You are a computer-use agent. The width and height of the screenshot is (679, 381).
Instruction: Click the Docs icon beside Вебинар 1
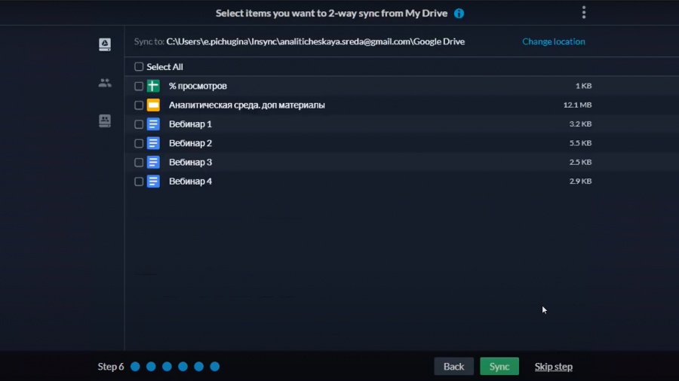[153, 124]
